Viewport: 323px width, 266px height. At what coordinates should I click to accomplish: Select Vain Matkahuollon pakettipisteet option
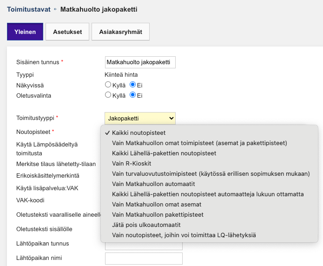click(x=209, y=215)
